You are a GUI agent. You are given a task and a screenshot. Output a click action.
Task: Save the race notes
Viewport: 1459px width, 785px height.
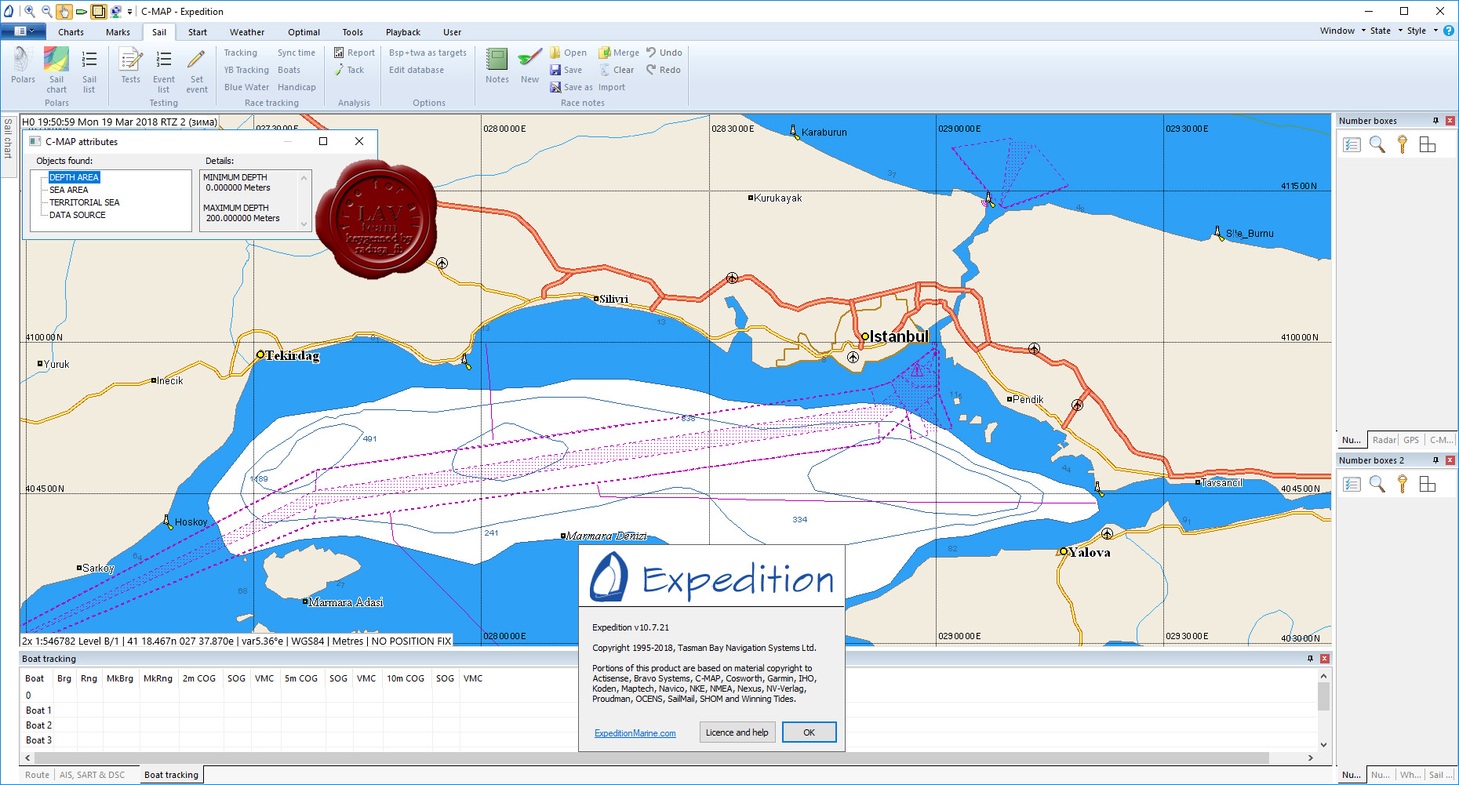pos(566,70)
